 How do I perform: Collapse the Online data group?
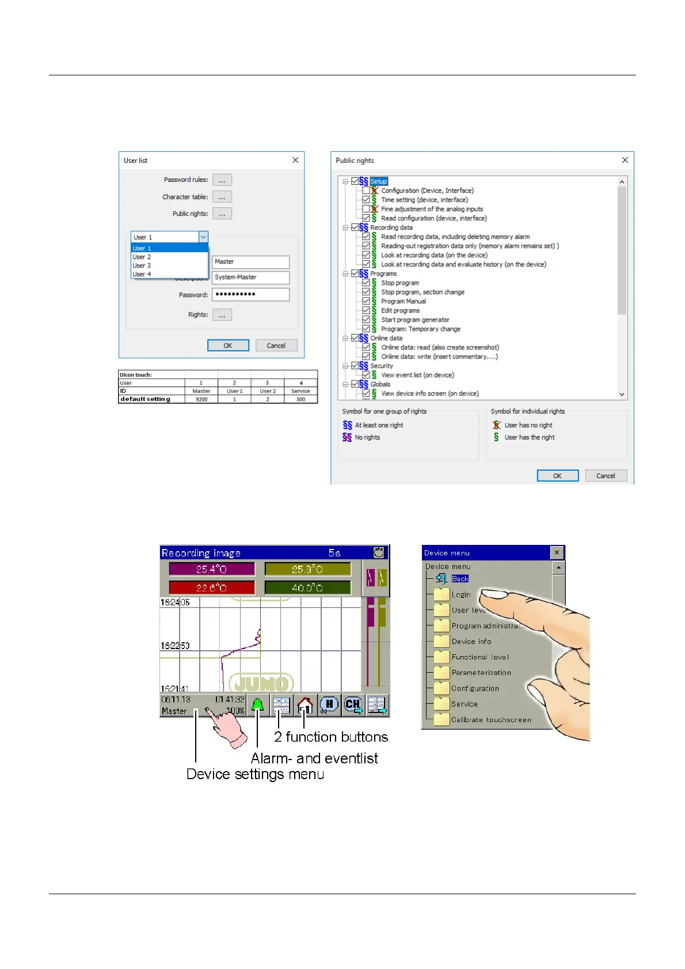click(x=345, y=338)
